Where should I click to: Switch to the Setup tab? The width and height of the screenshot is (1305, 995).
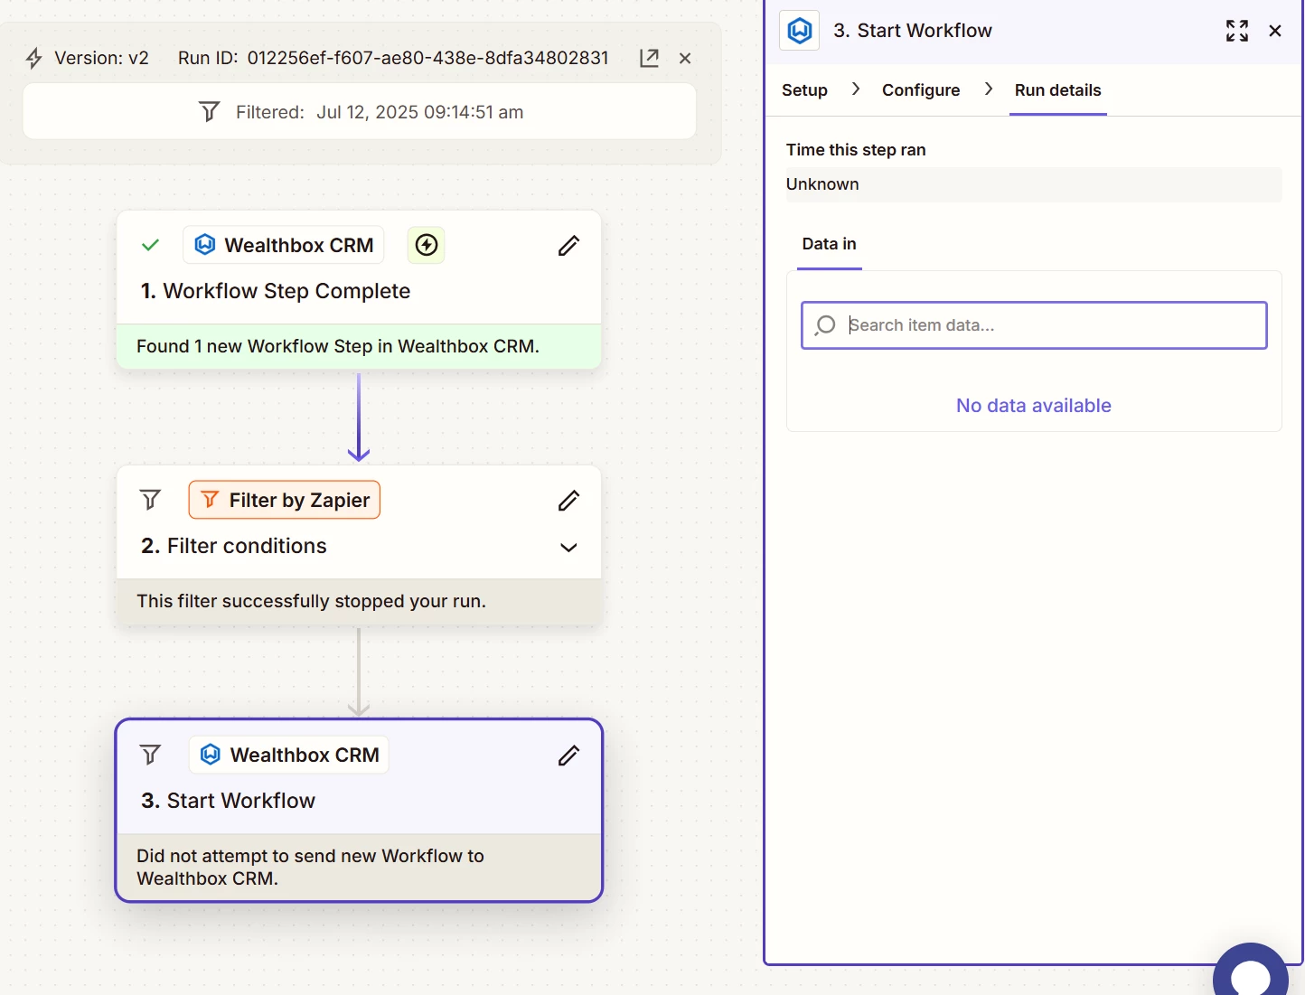click(x=804, y=90)
